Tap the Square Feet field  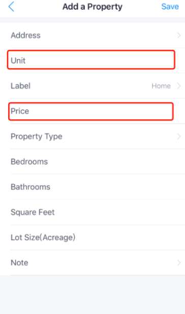pos(92,212)
